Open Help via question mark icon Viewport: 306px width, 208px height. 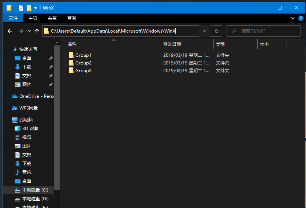click(x=301, y=18)
